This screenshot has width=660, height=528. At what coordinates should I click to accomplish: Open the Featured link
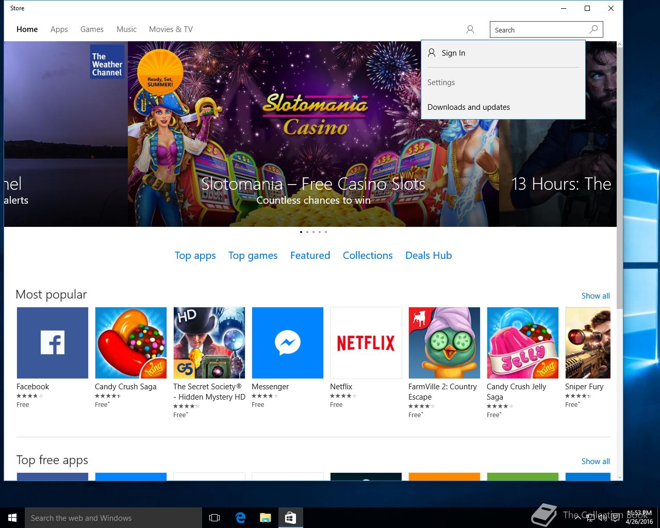point(310,255)
